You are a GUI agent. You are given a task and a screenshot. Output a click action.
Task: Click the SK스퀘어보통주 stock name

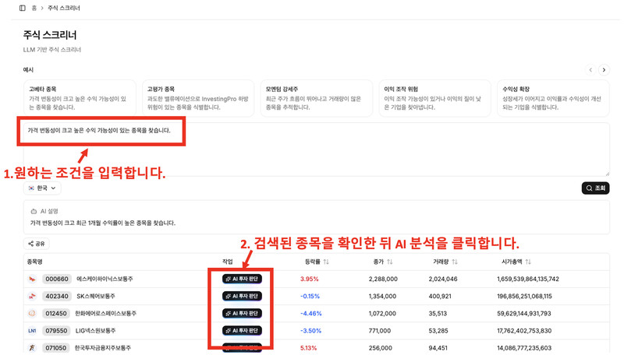(96, 297)
